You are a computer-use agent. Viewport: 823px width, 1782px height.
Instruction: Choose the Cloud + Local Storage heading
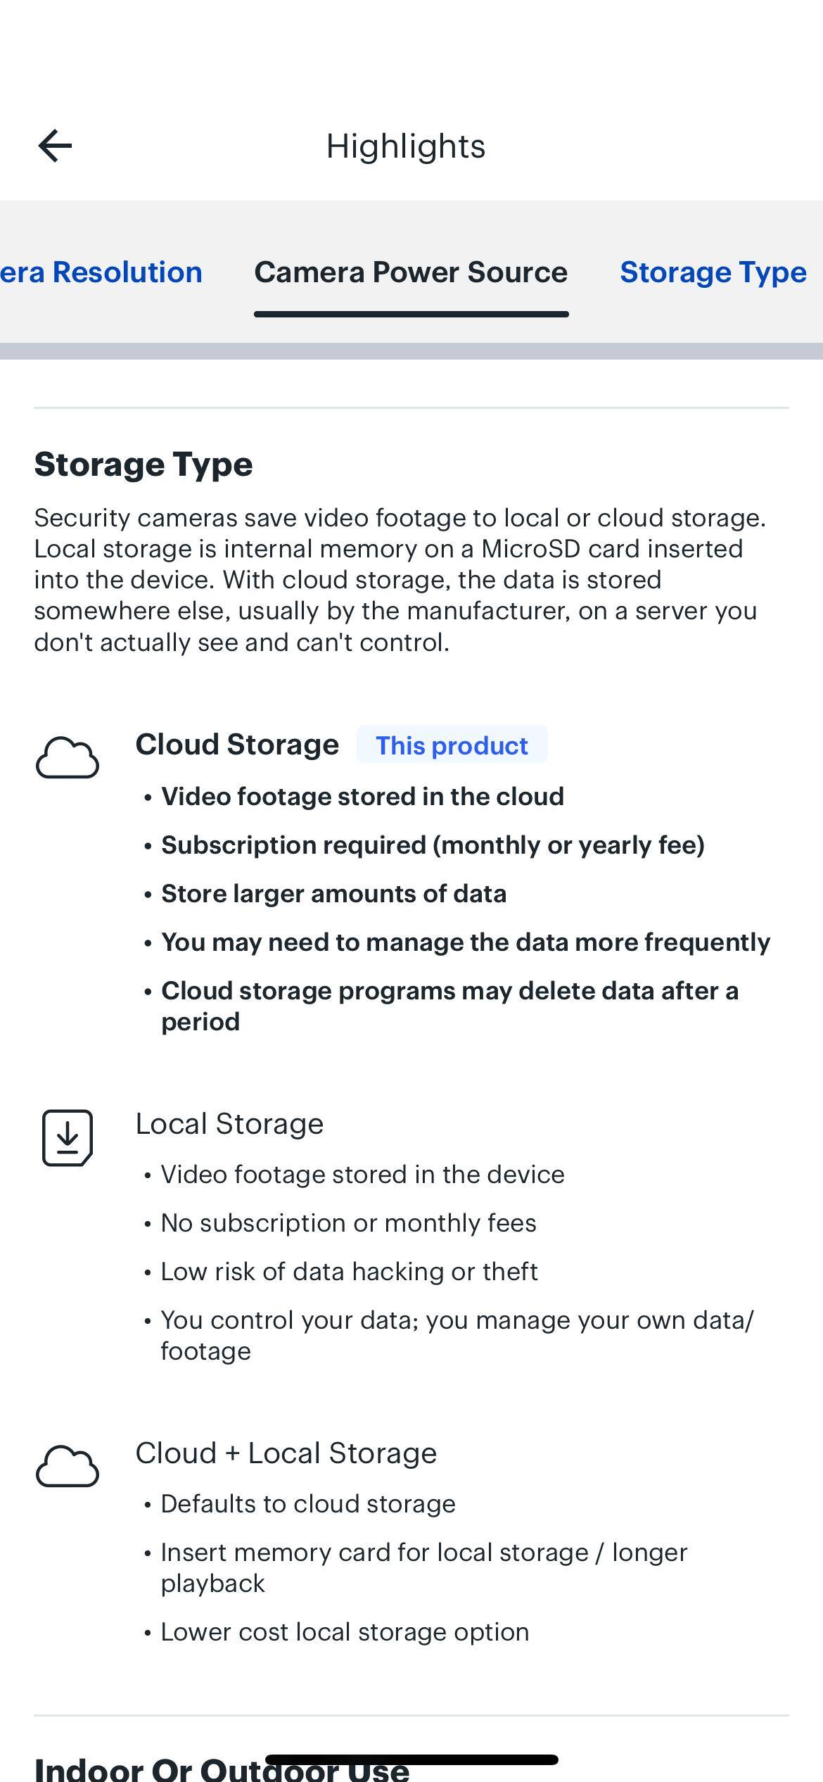(286, 1453)
